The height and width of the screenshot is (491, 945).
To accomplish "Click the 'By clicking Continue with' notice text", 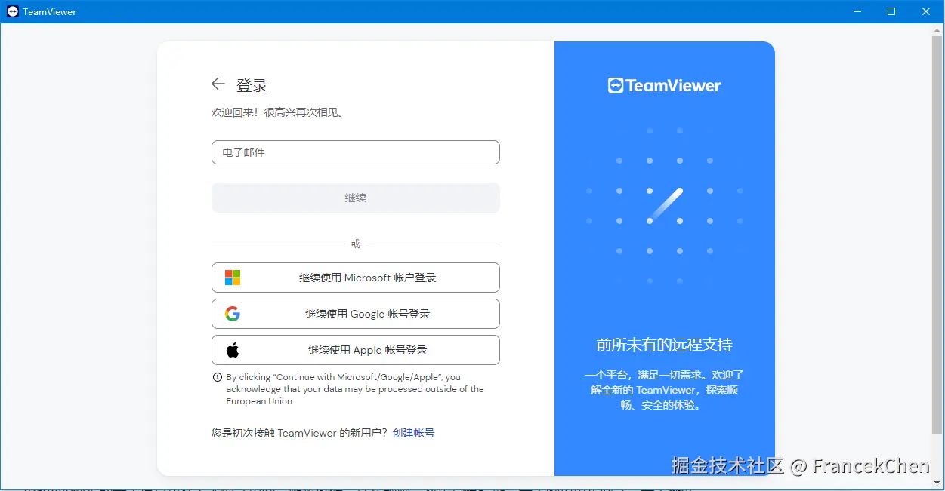I will coord(355,389).
